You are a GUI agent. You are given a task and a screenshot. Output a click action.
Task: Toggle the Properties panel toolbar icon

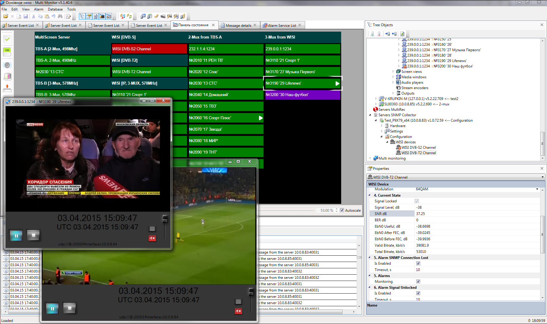point(89,16)
